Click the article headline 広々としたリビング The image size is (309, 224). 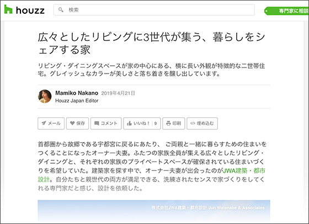click(151, 43)
